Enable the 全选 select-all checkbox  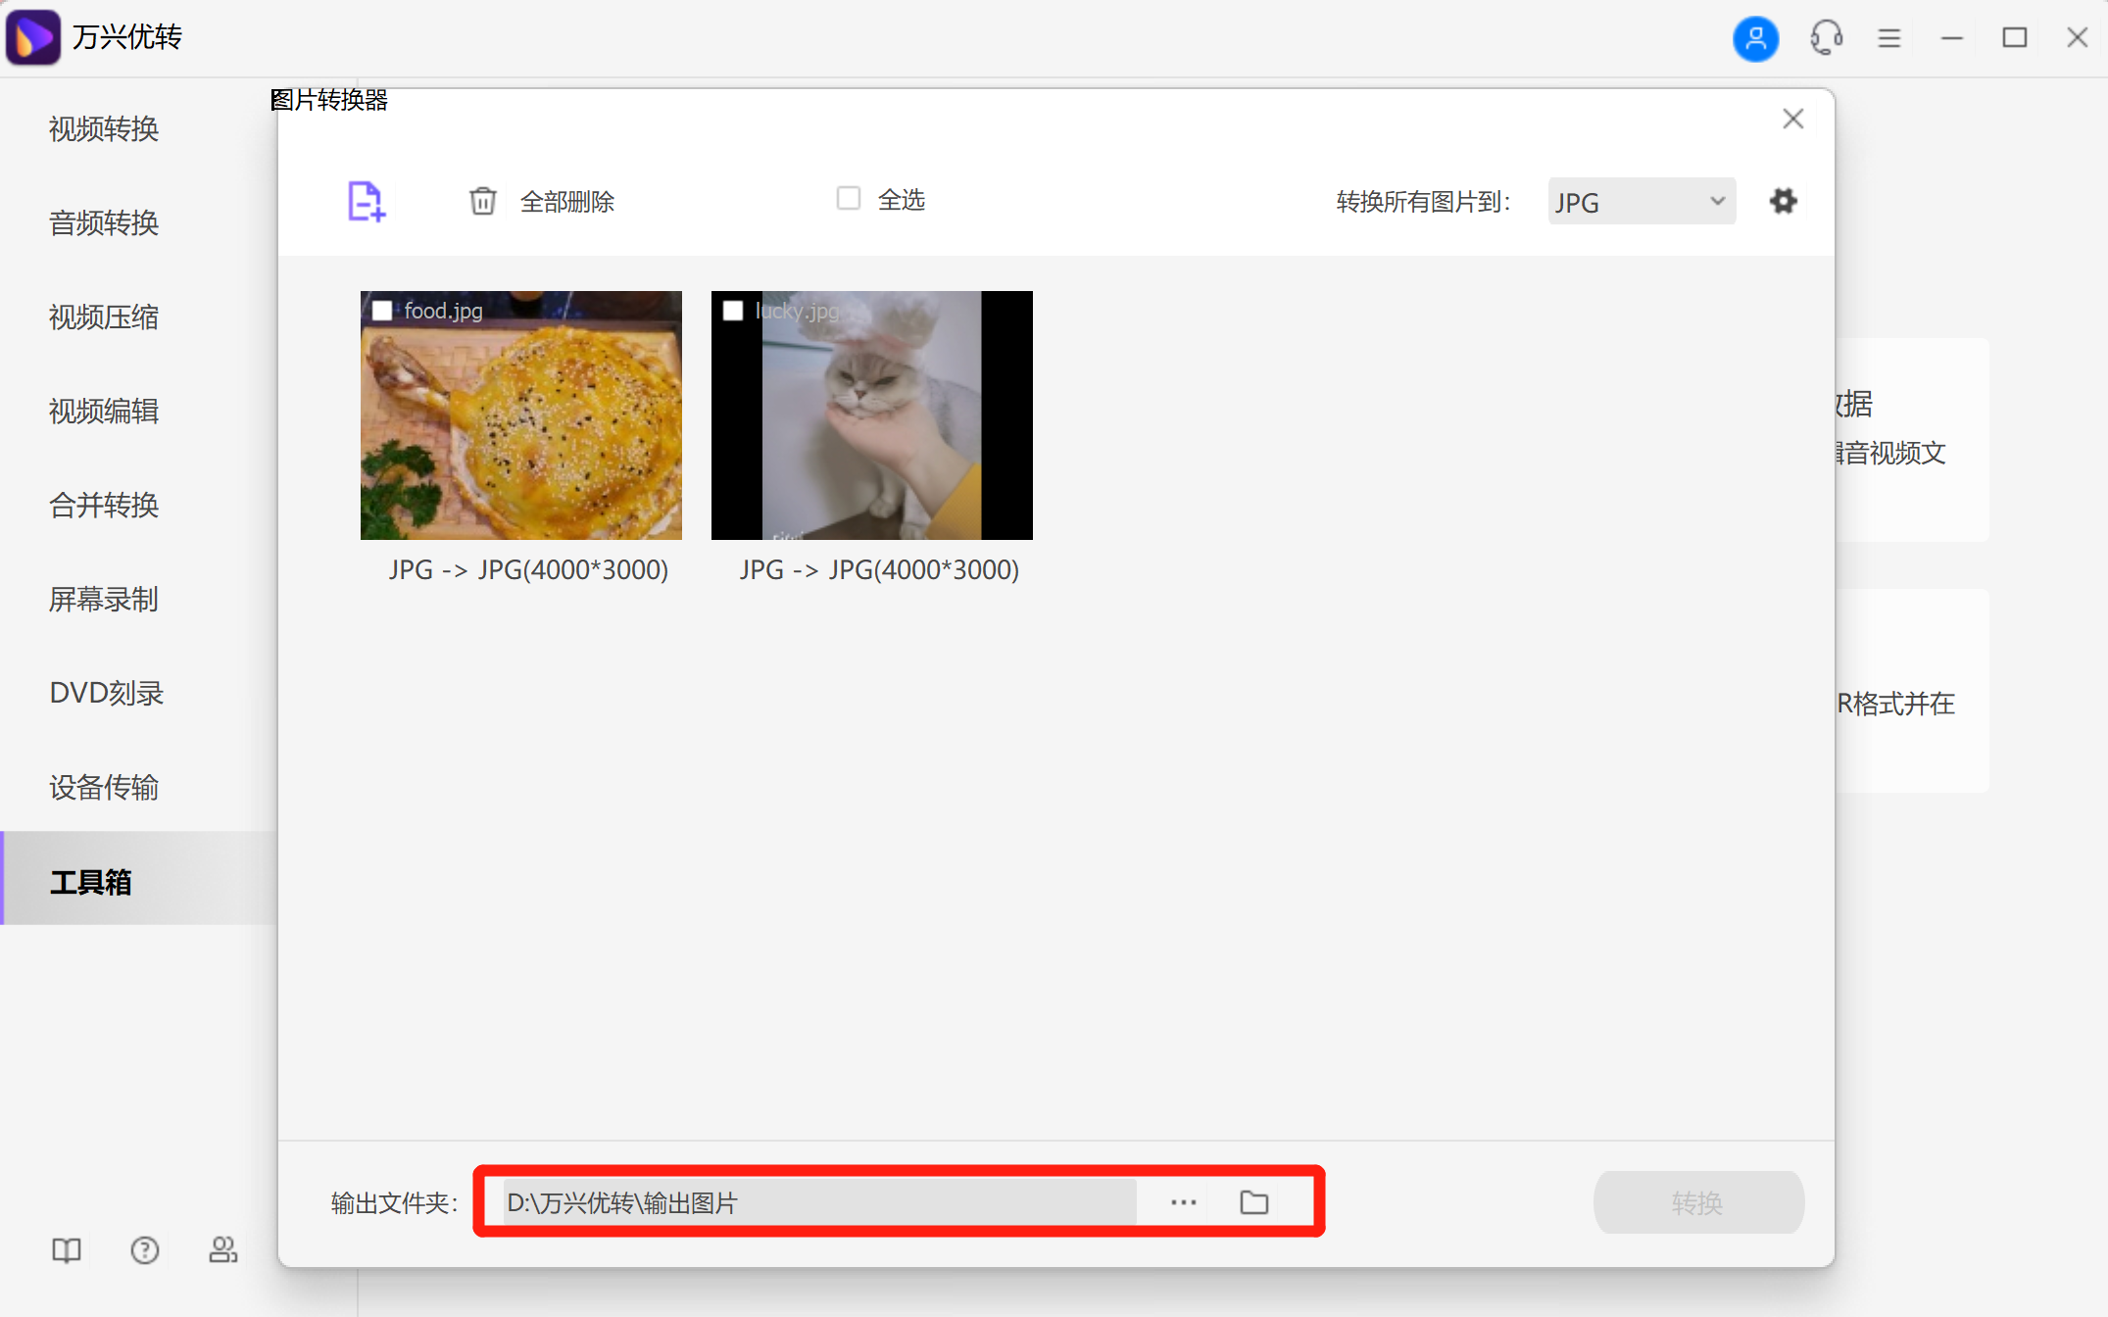click(x=847, y=198)
